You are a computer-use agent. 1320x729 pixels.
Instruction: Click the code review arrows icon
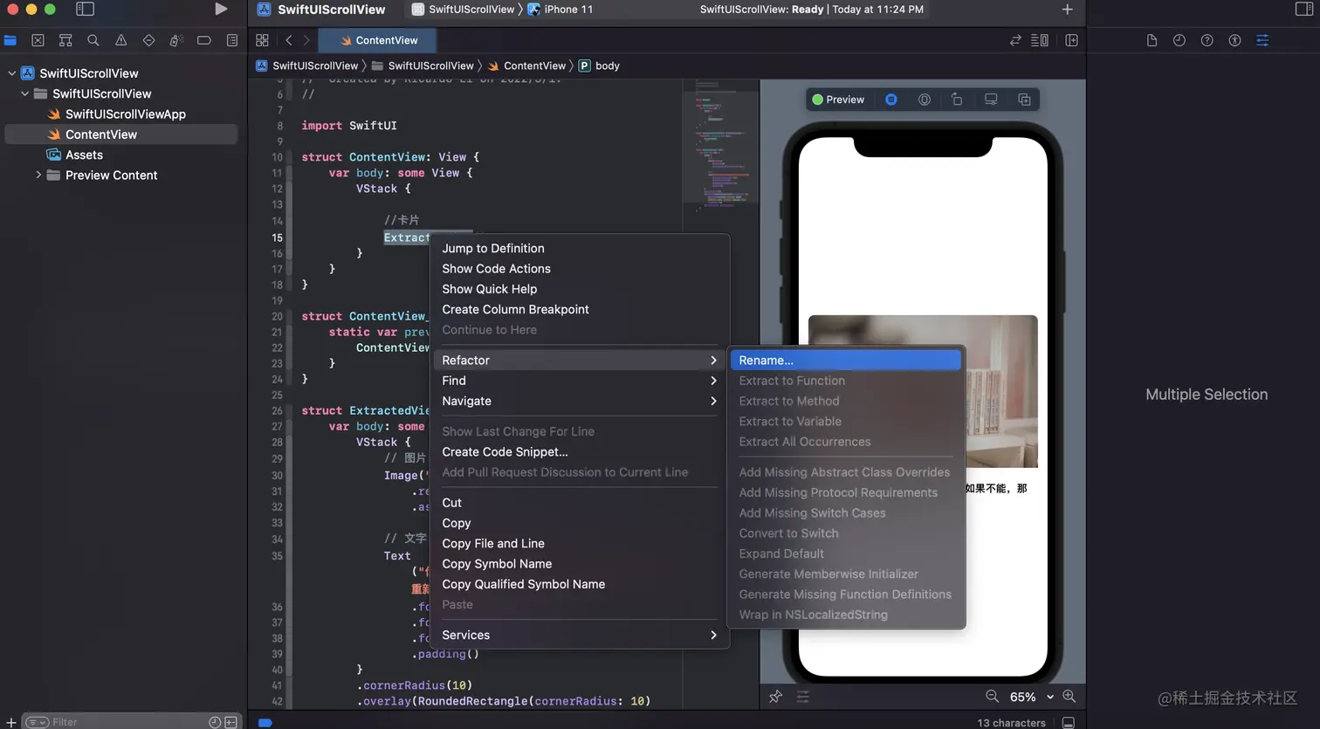(x=1015, y=40)
